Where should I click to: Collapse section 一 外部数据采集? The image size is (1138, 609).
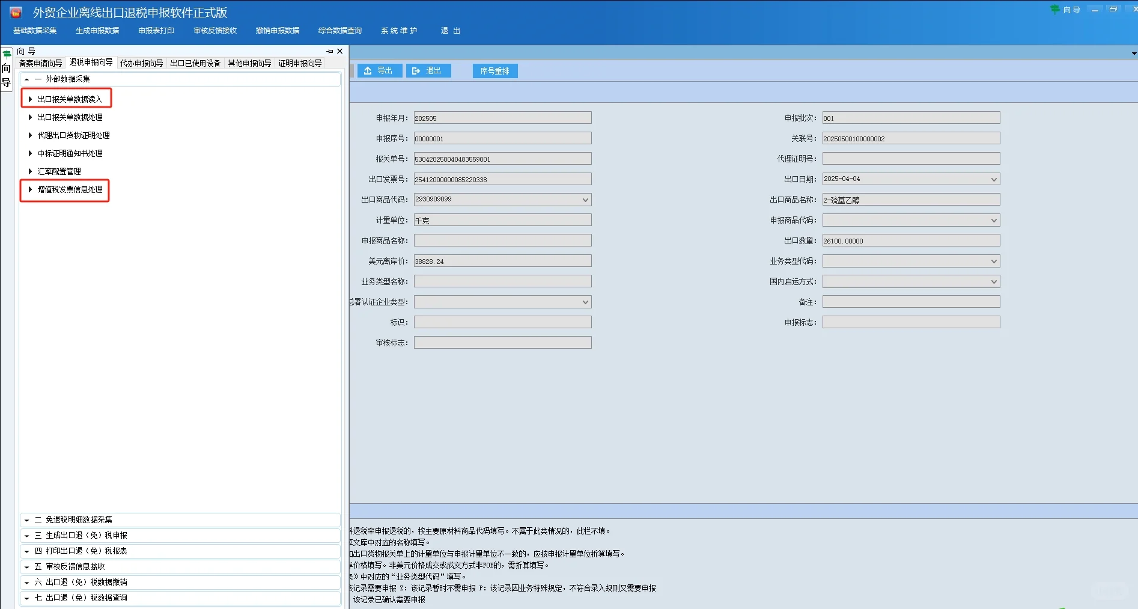(26, 79)
